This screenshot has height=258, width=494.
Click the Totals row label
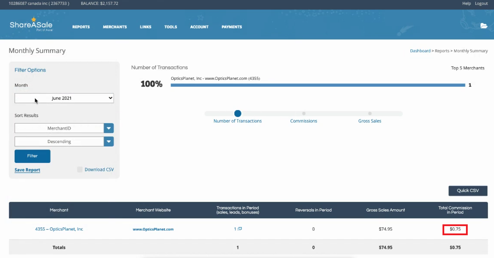[x=59, y=247]
